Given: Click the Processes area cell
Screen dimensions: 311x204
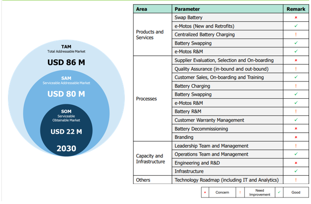Looking at the screenshot, I should pyautogui.click(x=152, y=99).
